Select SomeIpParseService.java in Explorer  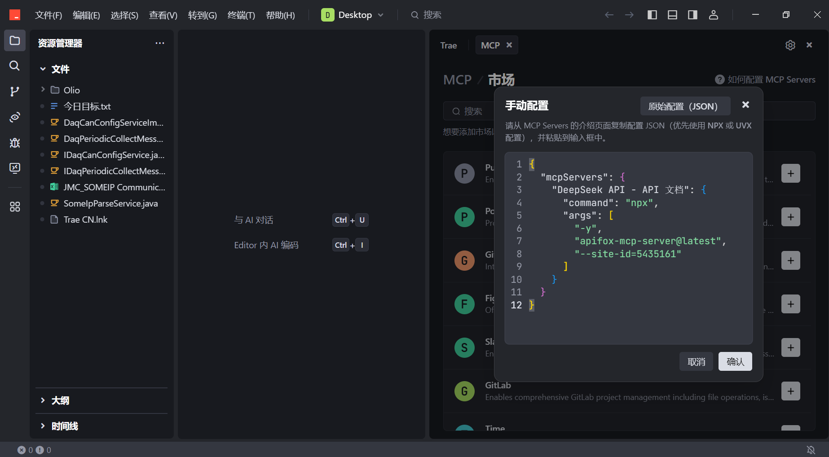110,203
